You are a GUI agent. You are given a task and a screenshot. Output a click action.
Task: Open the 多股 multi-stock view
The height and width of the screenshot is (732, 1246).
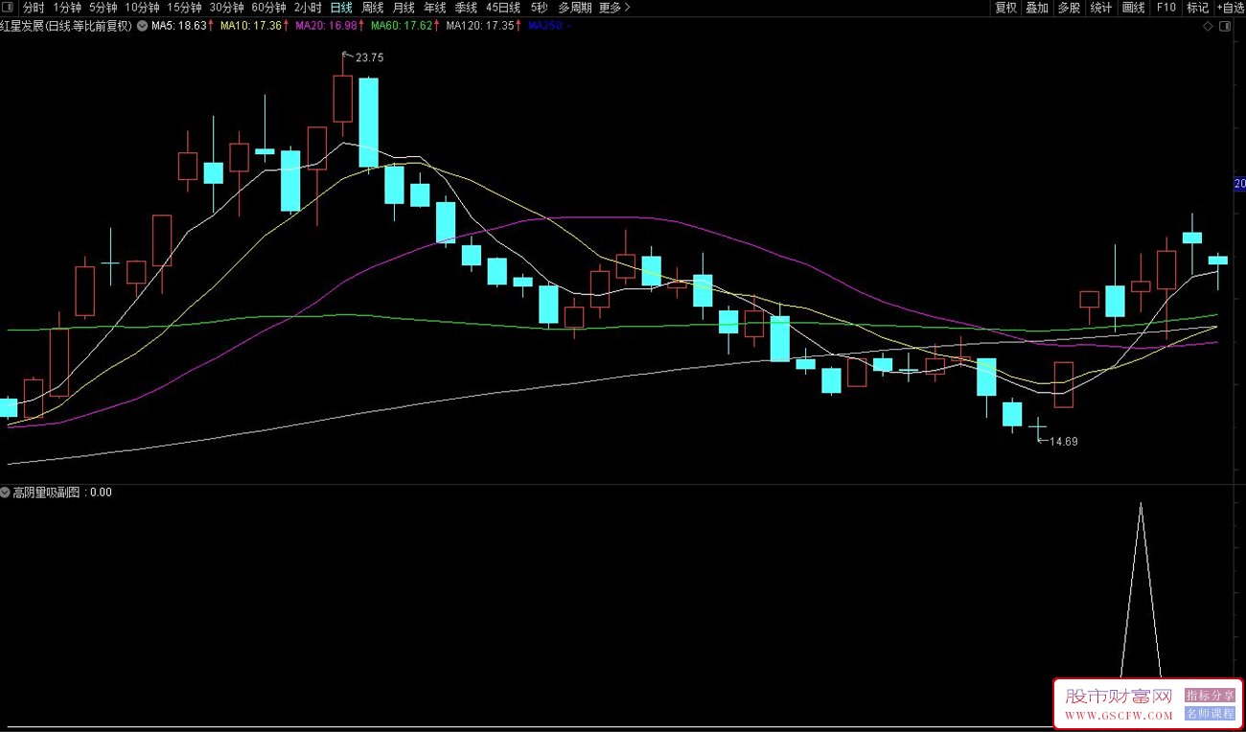pos(1069,8)
